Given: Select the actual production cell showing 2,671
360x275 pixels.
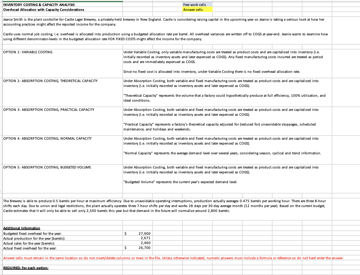Looking at the screenshot, I should coord(138,238).
